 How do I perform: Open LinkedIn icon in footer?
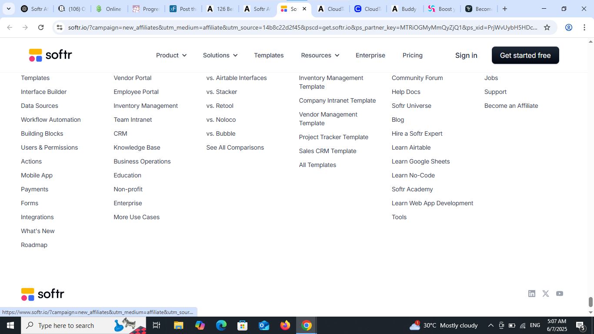(x=532, y=294)
